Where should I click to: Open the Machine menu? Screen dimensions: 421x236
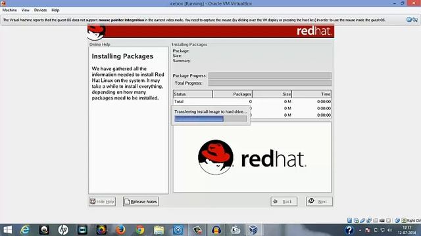[9, 10]
